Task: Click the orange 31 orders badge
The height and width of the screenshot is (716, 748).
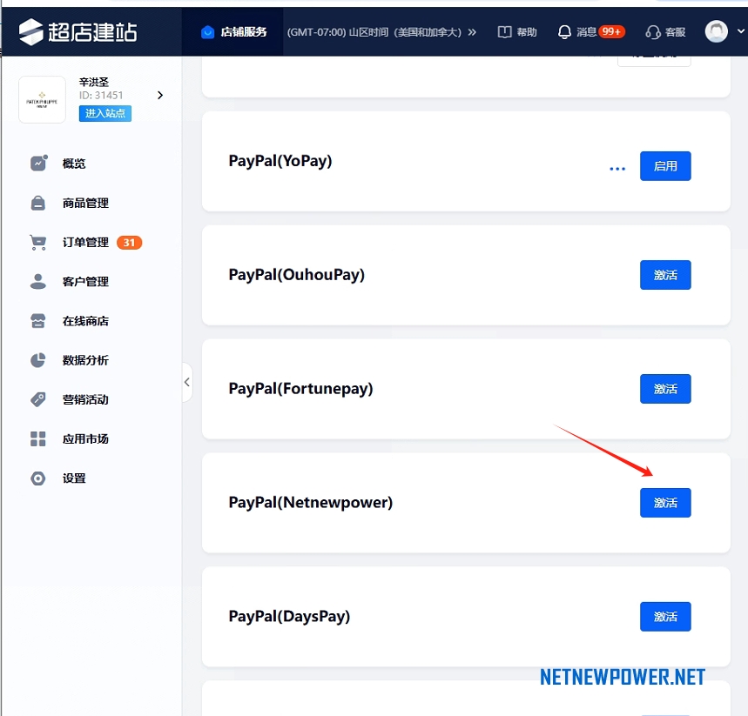Action: pyautogui.click(x=129, y=243)
